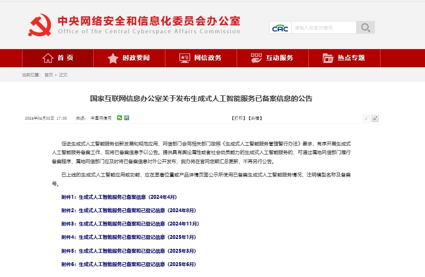Open 附件5 attachment for 2025年3月
425x277 pixels.
click(129, 251)
